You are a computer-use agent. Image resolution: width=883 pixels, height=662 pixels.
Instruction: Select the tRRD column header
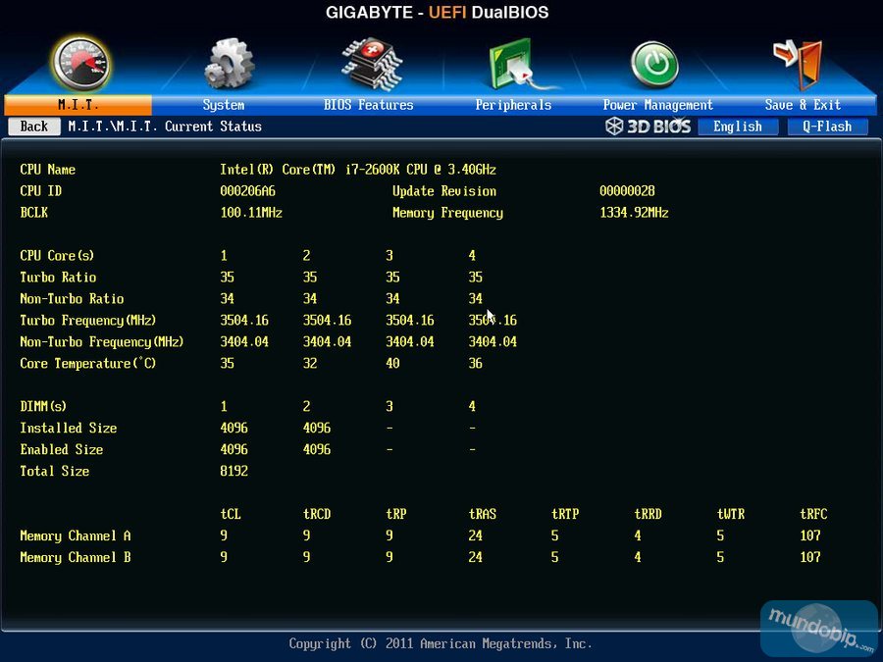(x=649, y=514)
